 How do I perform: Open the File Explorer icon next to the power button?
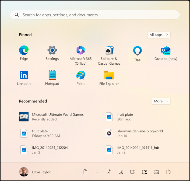pos(156,172)
